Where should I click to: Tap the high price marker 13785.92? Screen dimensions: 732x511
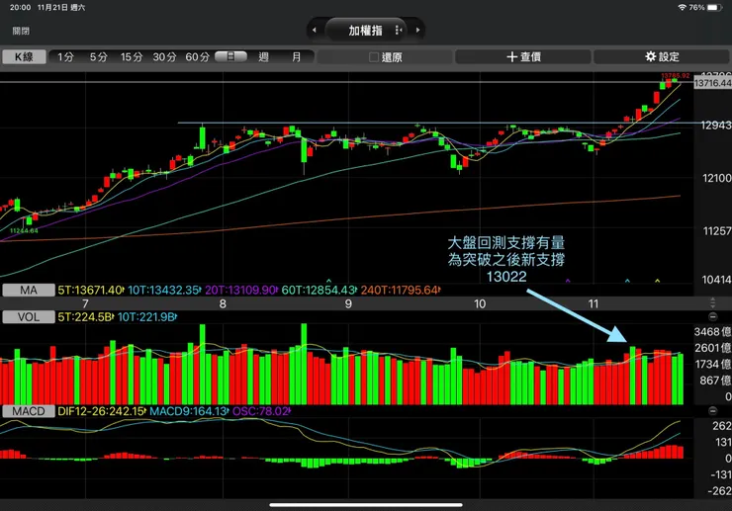(675, 75)
